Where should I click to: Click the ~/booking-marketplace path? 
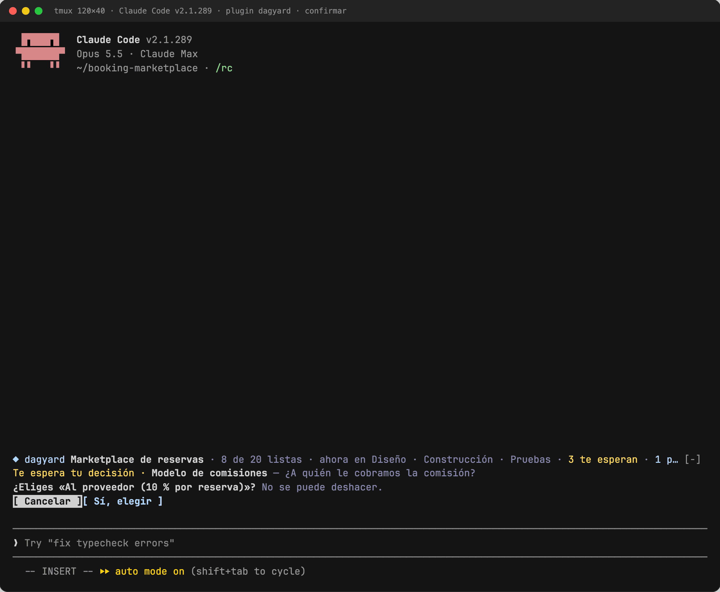[137, 68]
